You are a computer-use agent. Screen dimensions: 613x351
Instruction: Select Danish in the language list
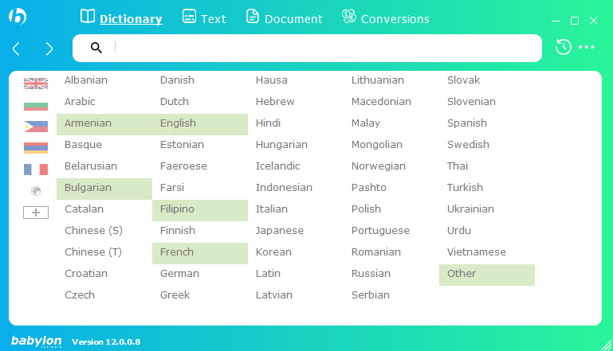click(177, 80)
